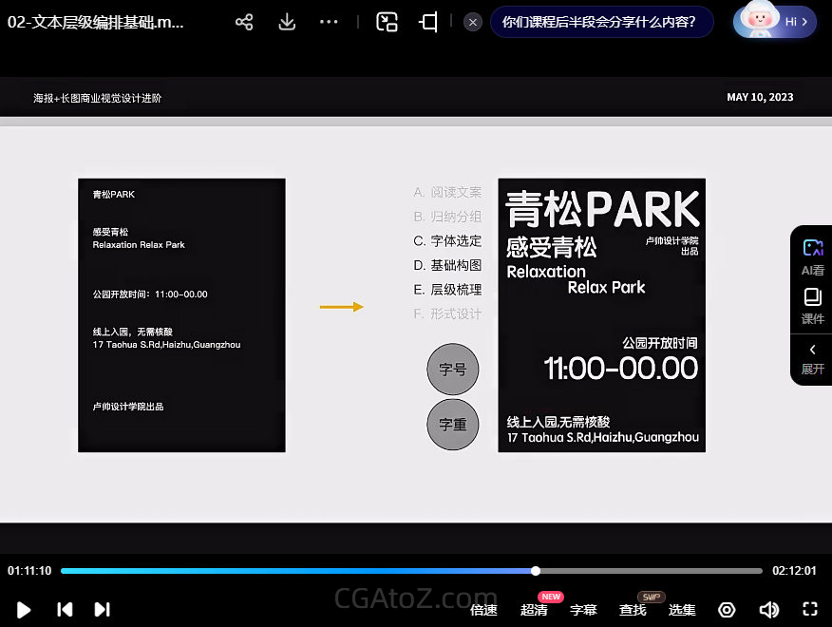Open the more options ellipsis menu
Screen dimensions: 832x627
[329, 22]
